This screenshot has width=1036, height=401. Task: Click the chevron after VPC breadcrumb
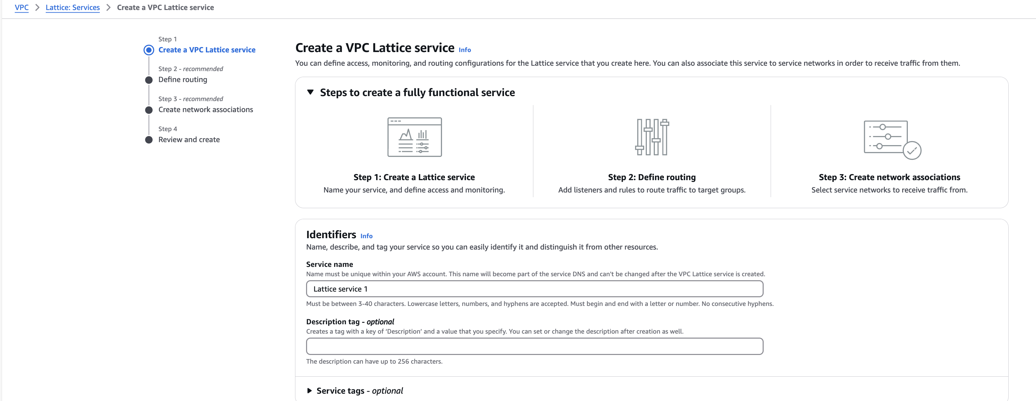point(37,8)
